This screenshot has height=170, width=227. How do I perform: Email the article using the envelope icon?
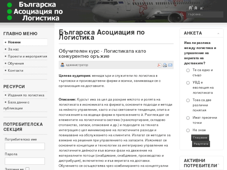170,65
